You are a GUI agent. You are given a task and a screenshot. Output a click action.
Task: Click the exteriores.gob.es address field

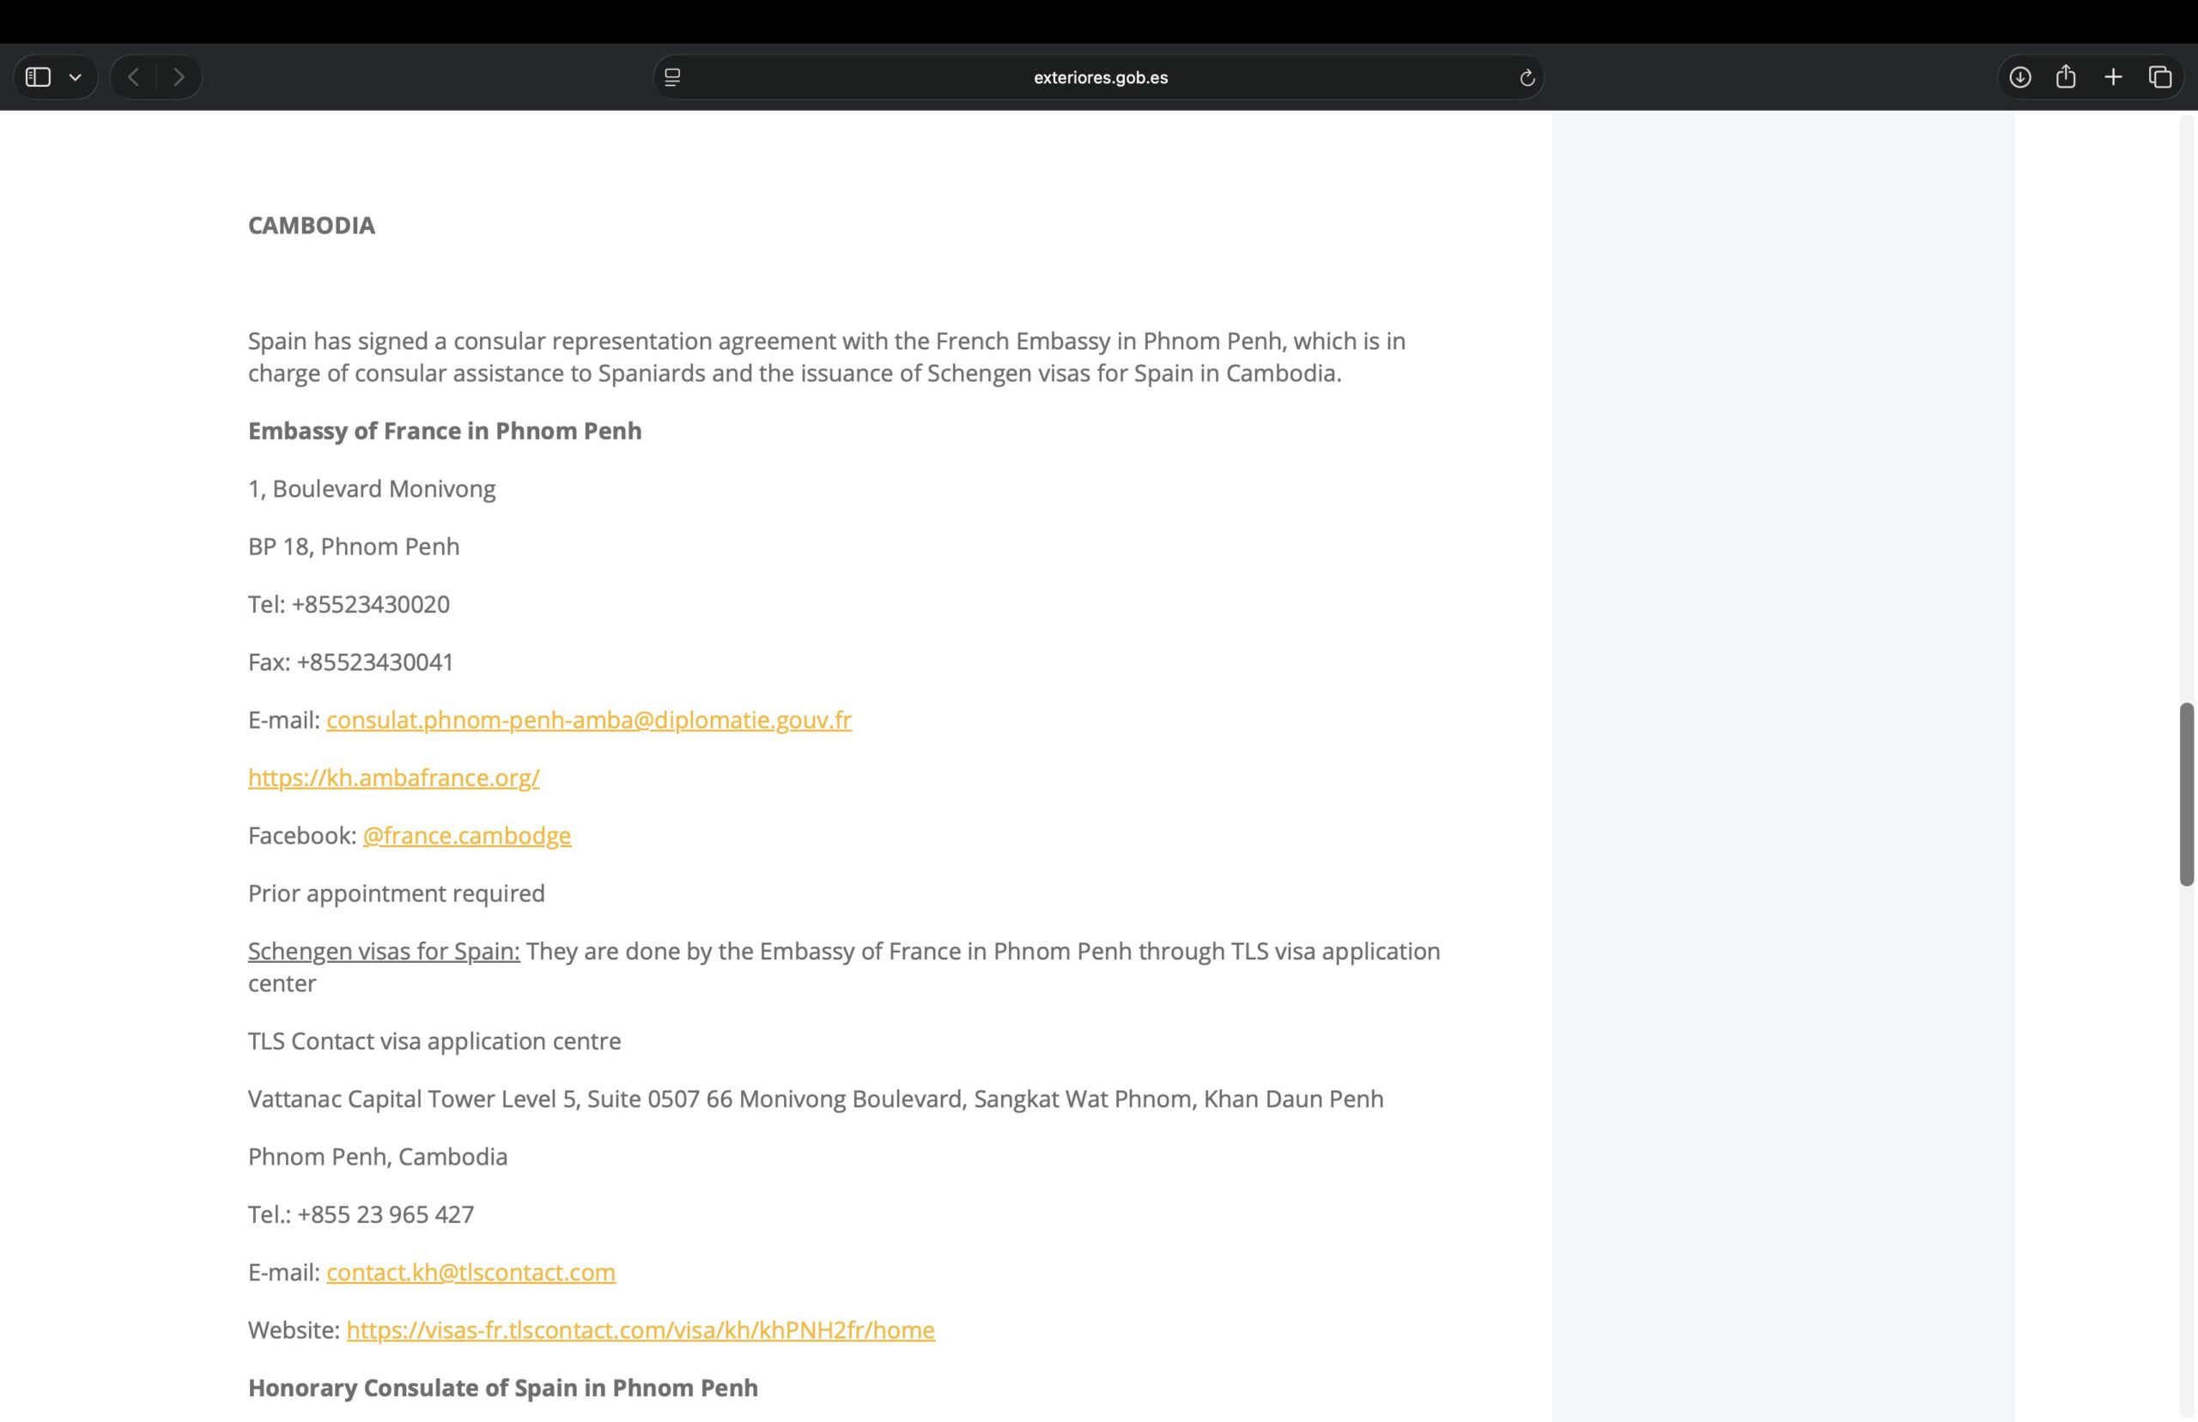pyautogui.click(x=1099, y=77)
